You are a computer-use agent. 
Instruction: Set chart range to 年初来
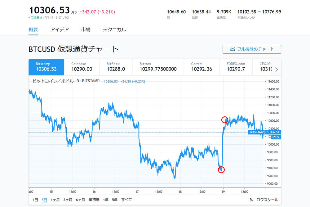click(94, 200)
